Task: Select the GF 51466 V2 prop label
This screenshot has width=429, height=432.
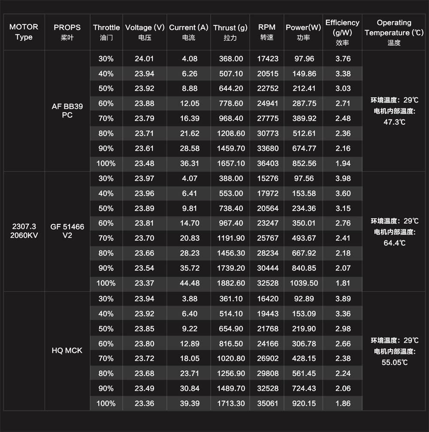Action: coord(67,231)
